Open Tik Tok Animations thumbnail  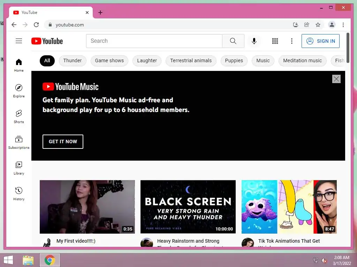click(289, 207)
